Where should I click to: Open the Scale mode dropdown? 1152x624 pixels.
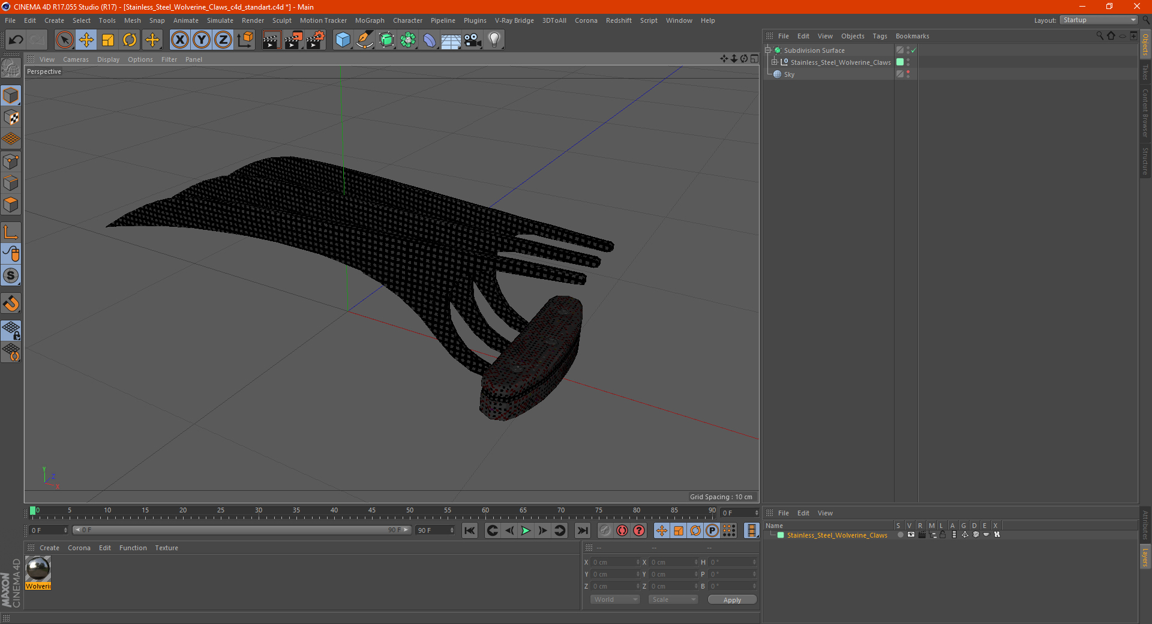coord(673,599)
